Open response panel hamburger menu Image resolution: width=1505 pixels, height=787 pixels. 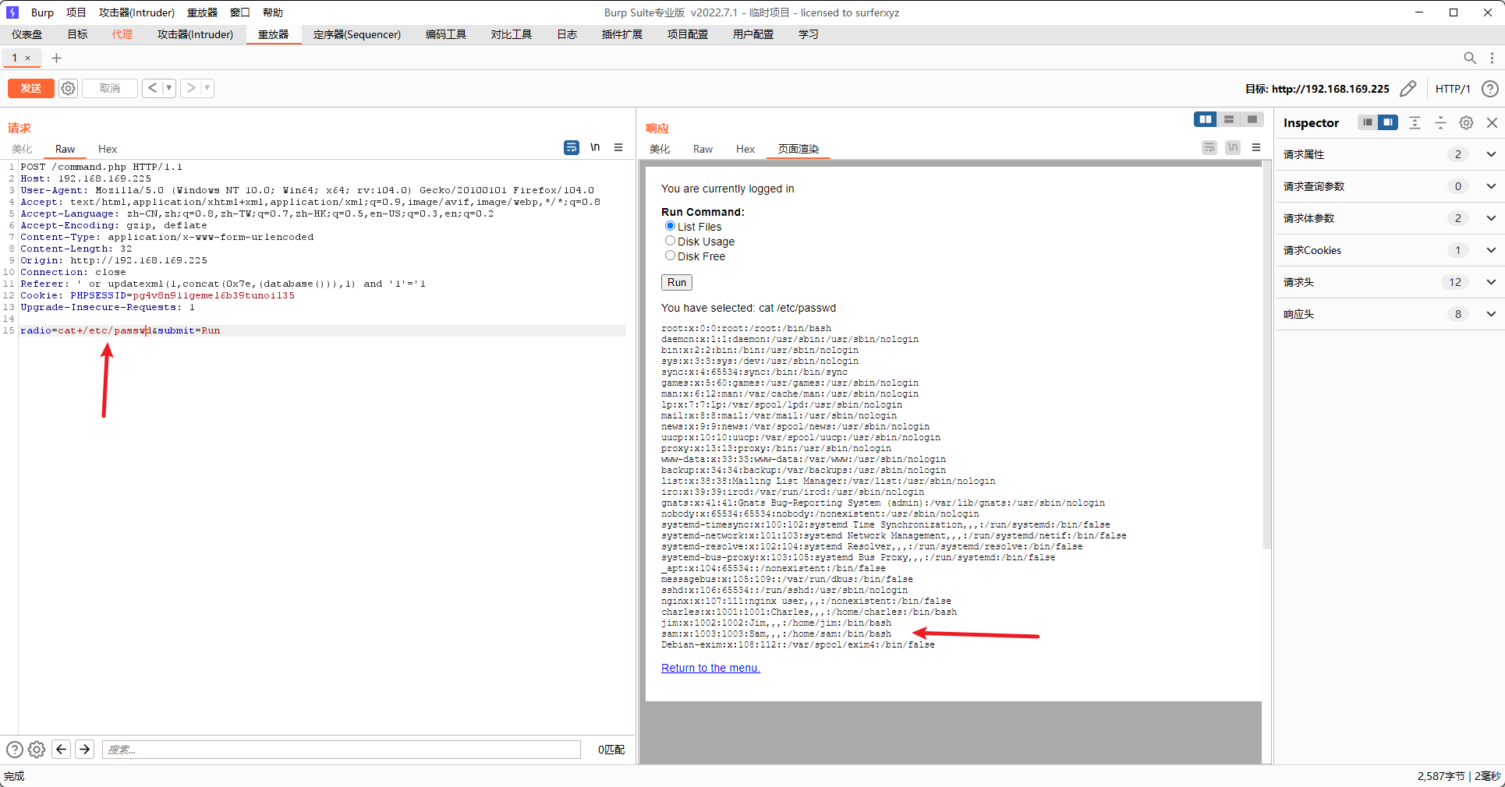pos(1256,147)
